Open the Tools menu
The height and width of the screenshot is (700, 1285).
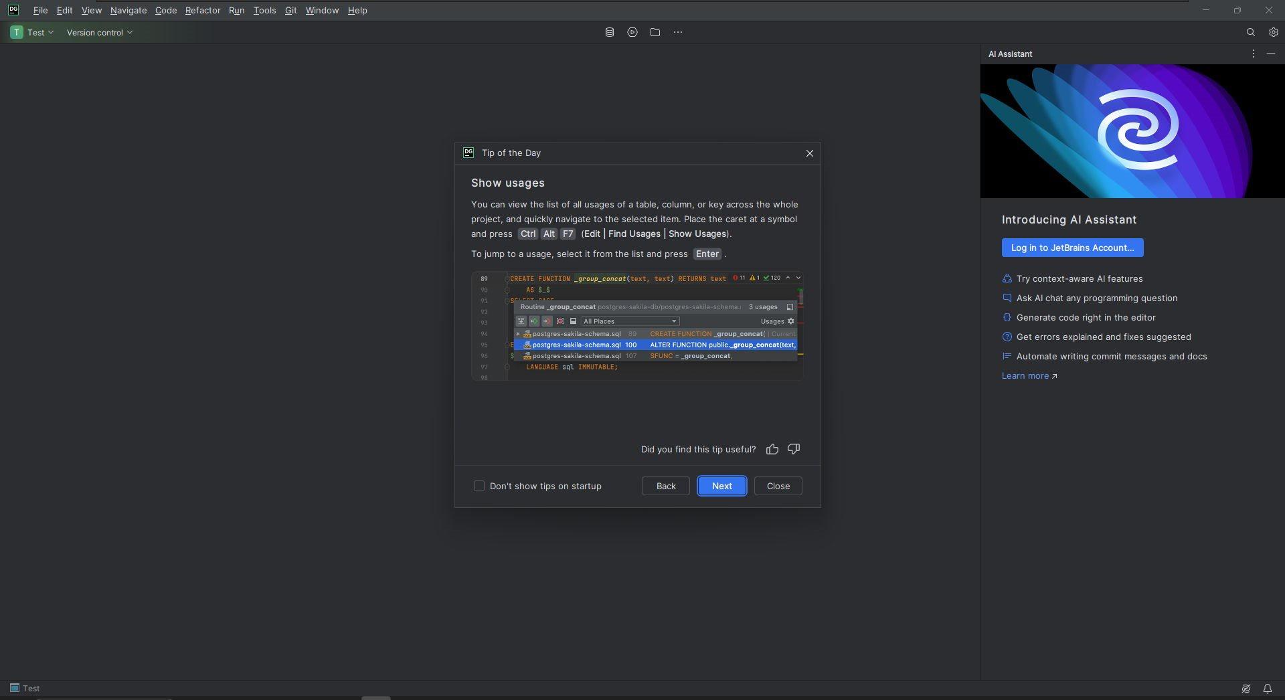[264, 10]
